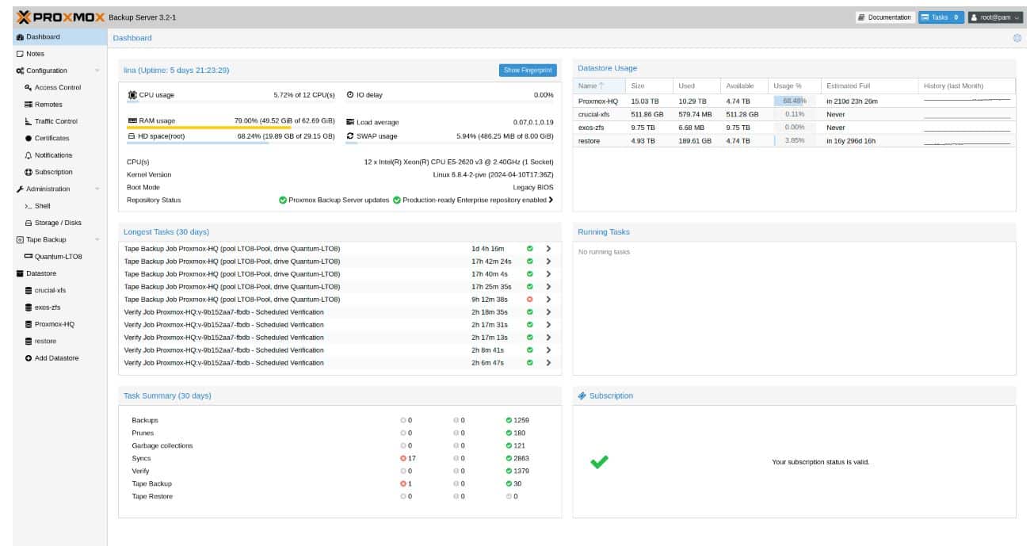Click the Proxmox-HQ 68.48% usage bar
The image size is (1034, 546).
(x=794, y=101)
